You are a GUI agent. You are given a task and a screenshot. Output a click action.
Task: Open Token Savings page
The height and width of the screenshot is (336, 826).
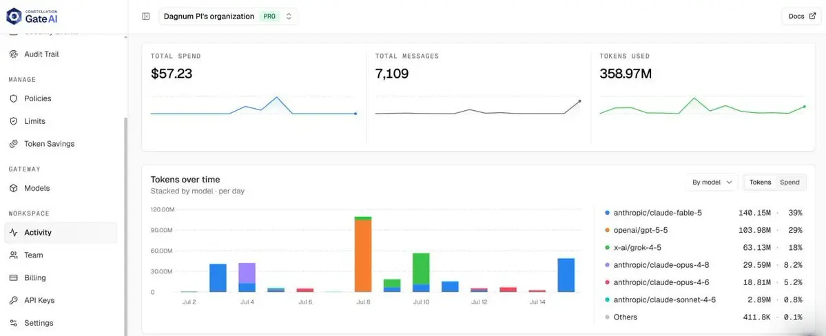pyautogui.click(x=61, y=144)
